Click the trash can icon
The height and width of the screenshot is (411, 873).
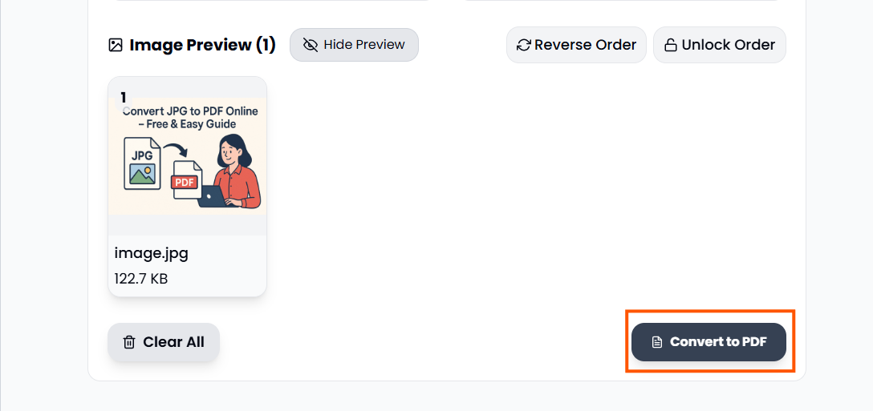pyautogui.click(x=129, y=342)
